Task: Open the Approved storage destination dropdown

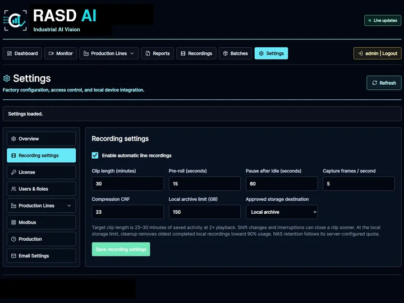Action: [282, 212]
